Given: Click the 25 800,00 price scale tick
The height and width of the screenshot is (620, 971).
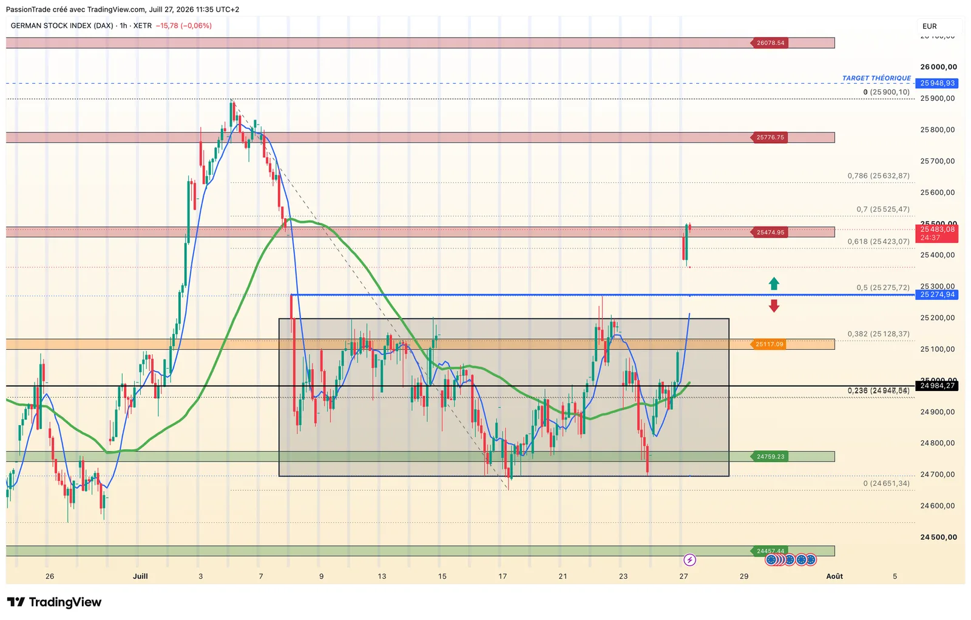Looking at the screenshot, I should pos(938,130).
